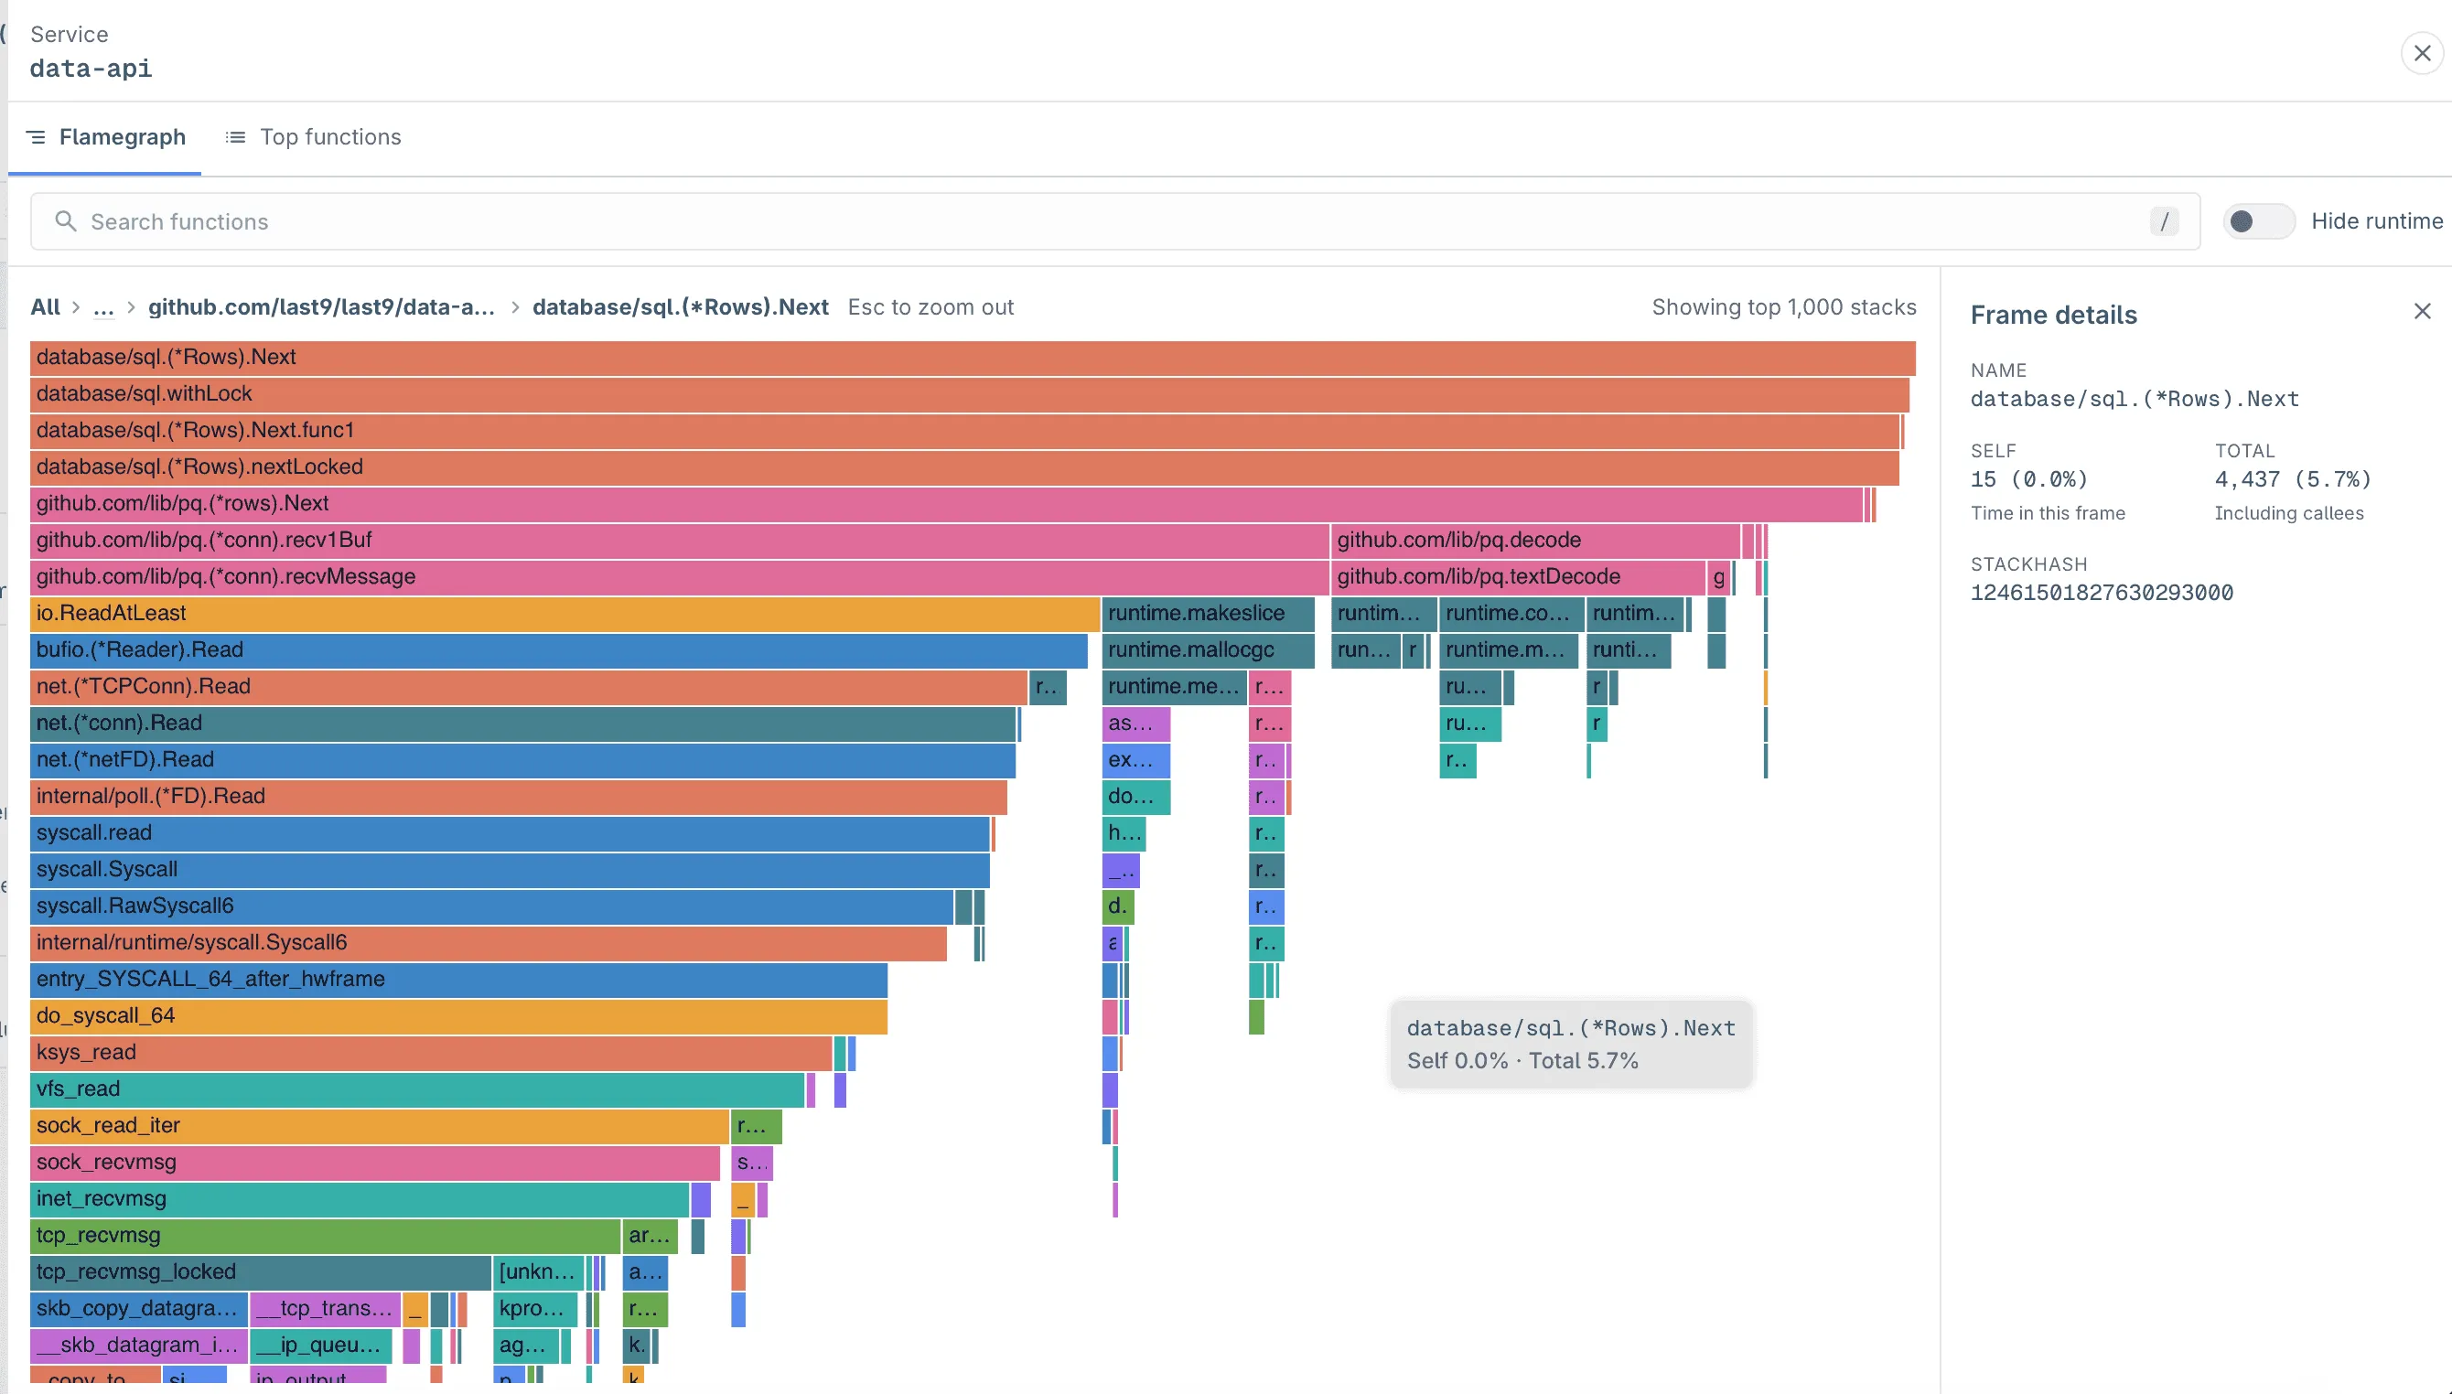2452x1394 pixels.
Task: Switch to the Top functions tab
Action: [313, 137]
